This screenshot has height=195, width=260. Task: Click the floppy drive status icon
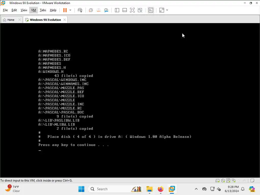coord(228,181)
